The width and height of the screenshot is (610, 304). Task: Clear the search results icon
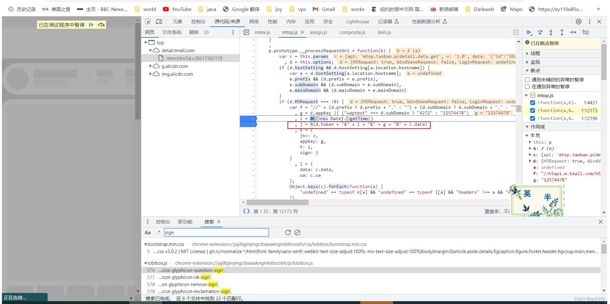pos(297,232)
